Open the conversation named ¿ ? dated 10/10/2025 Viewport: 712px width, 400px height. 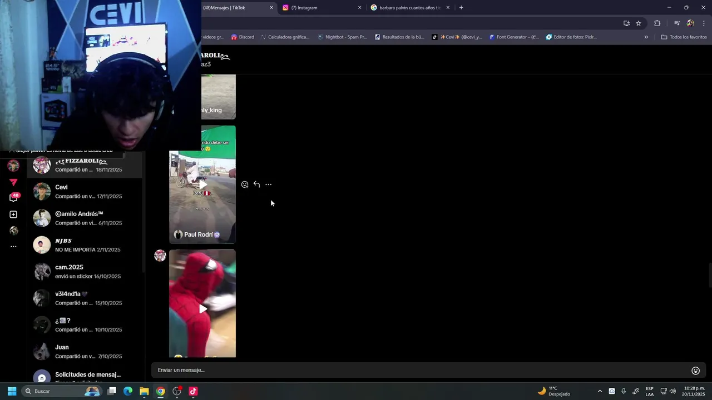tap(85, 325)
